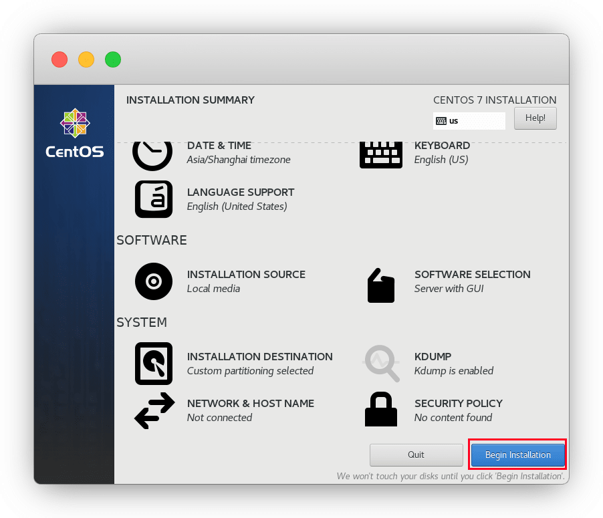Screen dimensions: 603x518
Task: Click the NETWORK & HOST NAME label
Action: click(250, 404)
